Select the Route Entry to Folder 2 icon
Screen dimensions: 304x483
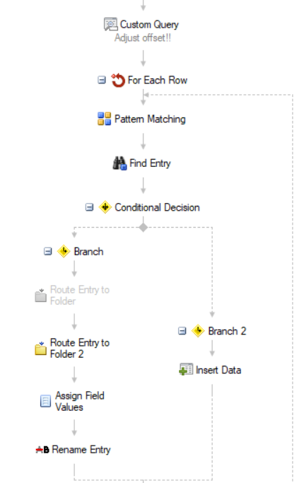pyautogui.click(x=41, y=349)
